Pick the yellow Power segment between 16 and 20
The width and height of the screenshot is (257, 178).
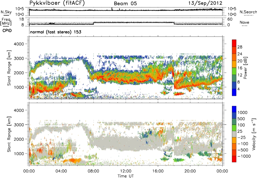(x=234, y=64)
